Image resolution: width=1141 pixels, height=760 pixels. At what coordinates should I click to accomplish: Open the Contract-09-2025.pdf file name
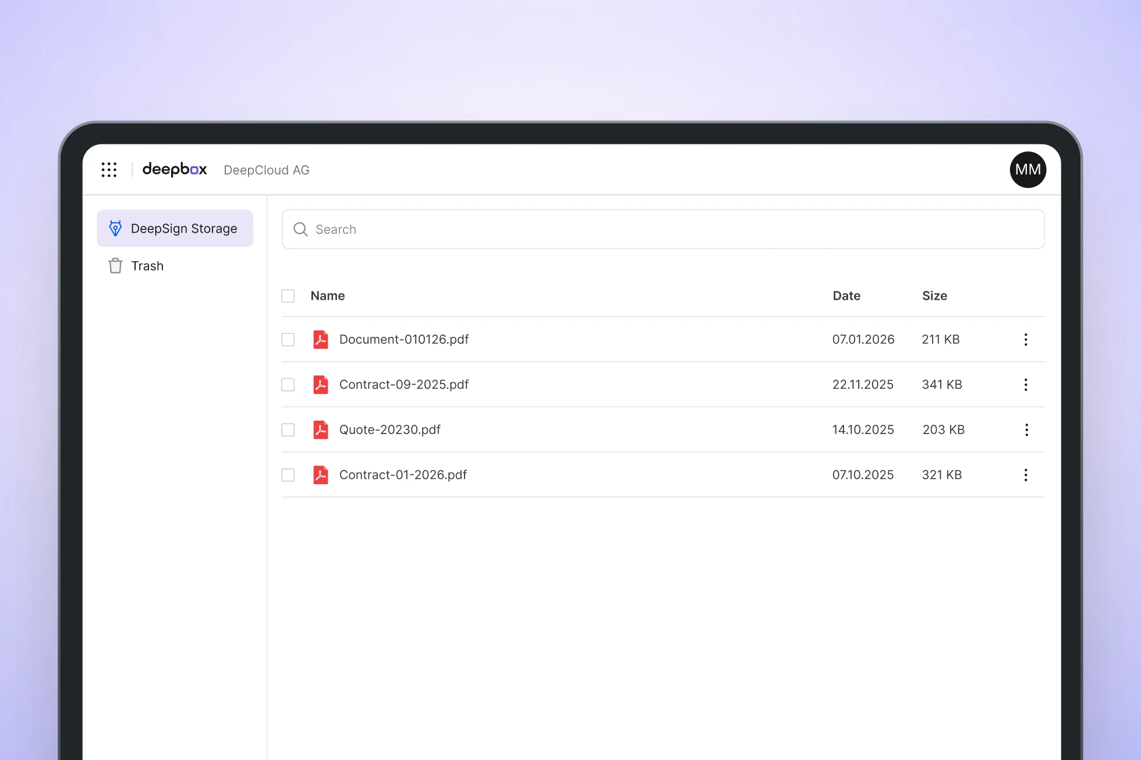click(404, 385)
